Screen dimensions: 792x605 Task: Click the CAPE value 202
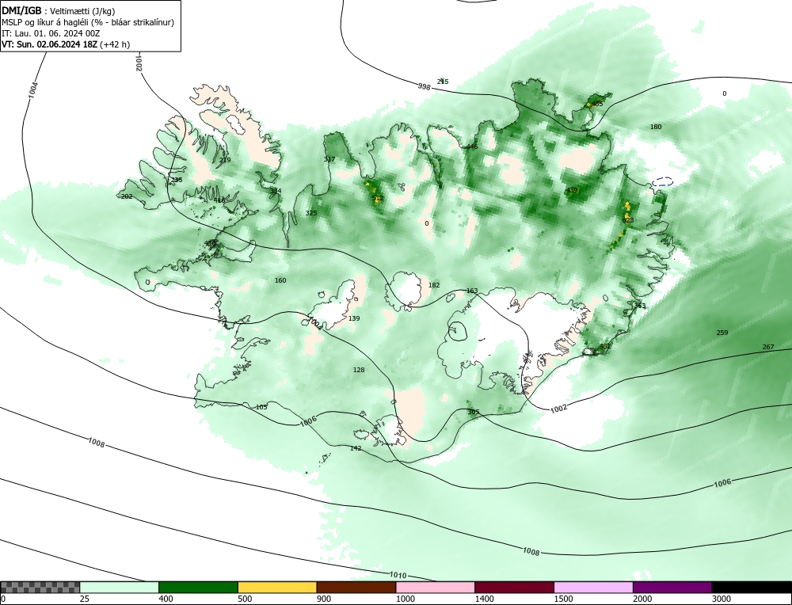coord(127,196)
